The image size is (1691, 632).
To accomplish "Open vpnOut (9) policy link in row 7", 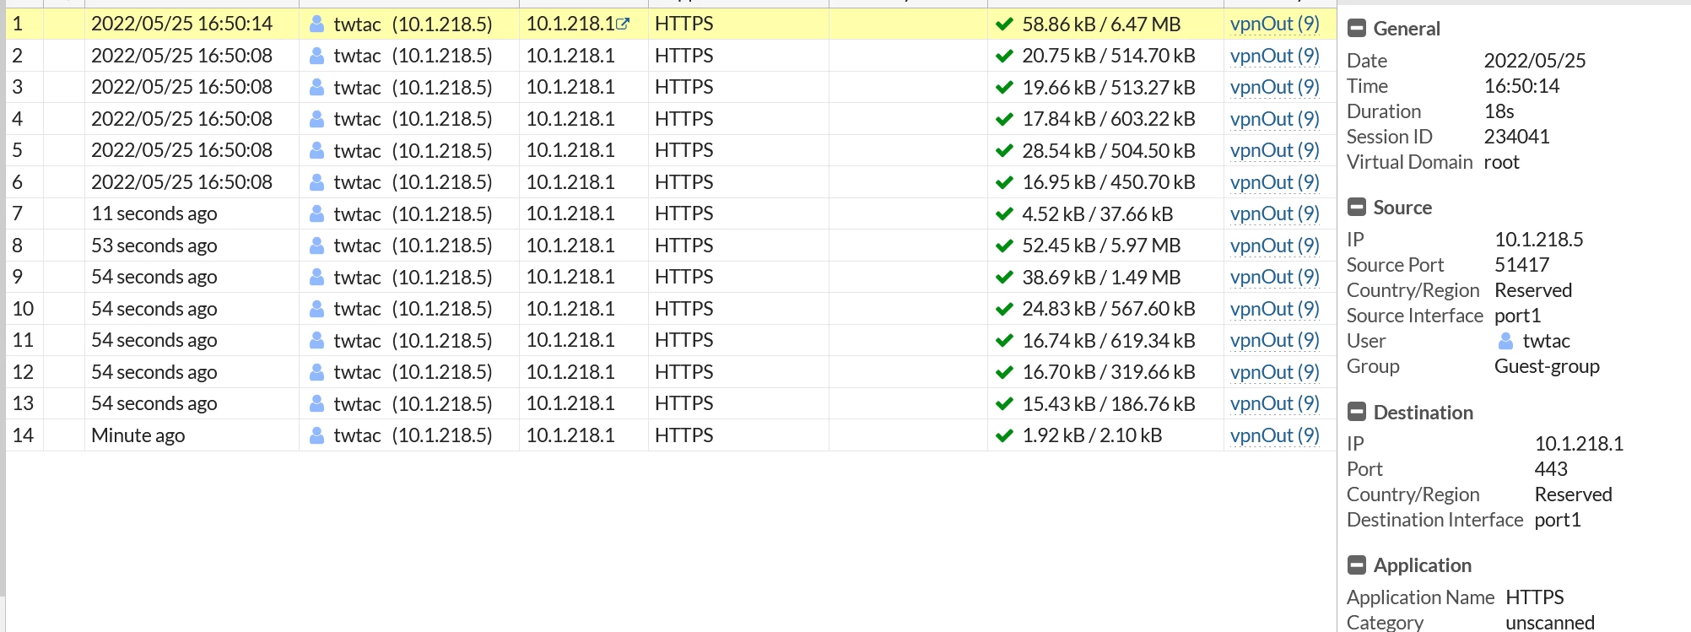I will [1274, 213].
